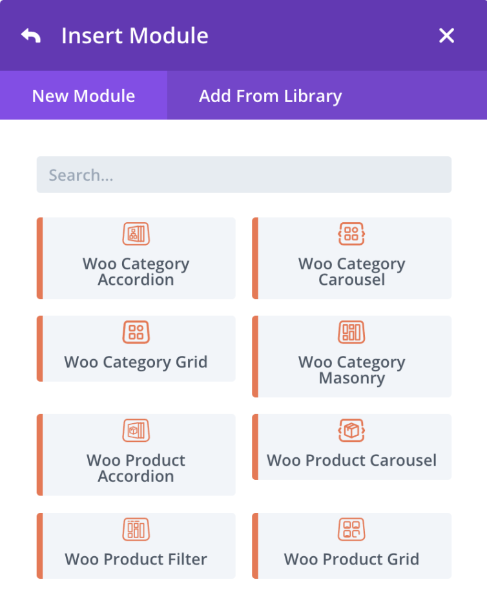Click inside the module search field
Image resolution: width=487 pixels, height=613 pixels.
click(x=243, y=174)
